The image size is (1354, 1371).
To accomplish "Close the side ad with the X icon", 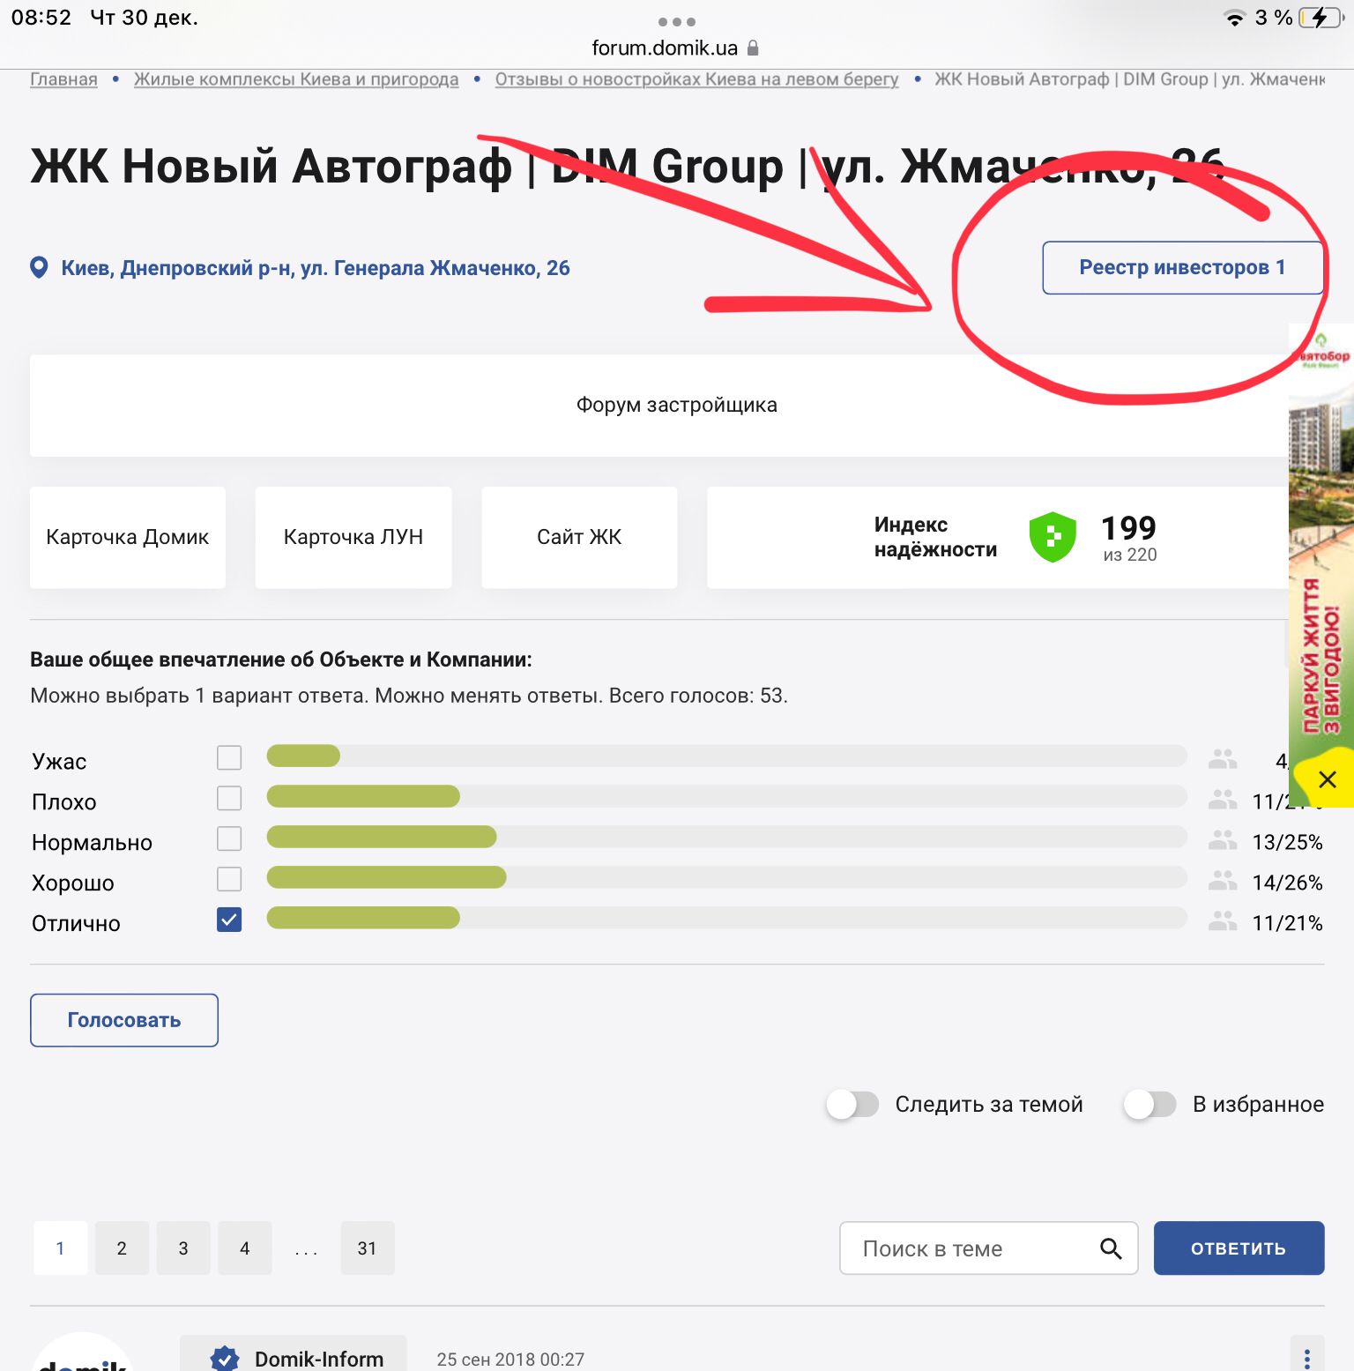I will (1328, 779).
